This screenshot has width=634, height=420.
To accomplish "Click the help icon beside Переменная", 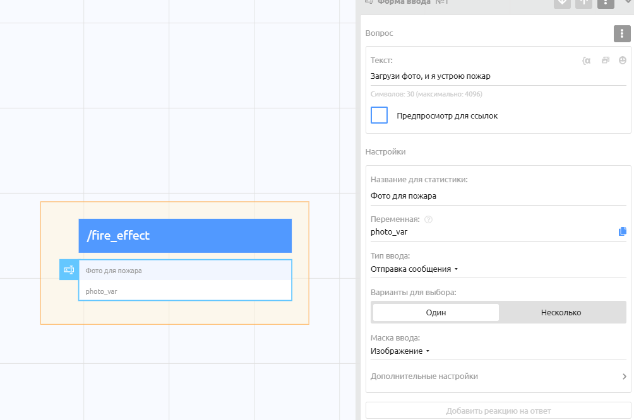I will pos(428,219).
